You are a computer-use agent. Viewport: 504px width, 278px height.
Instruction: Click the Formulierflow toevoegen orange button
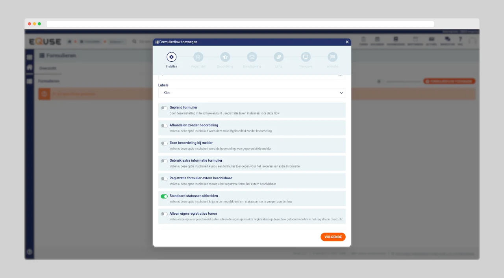(x=449, y=81)
